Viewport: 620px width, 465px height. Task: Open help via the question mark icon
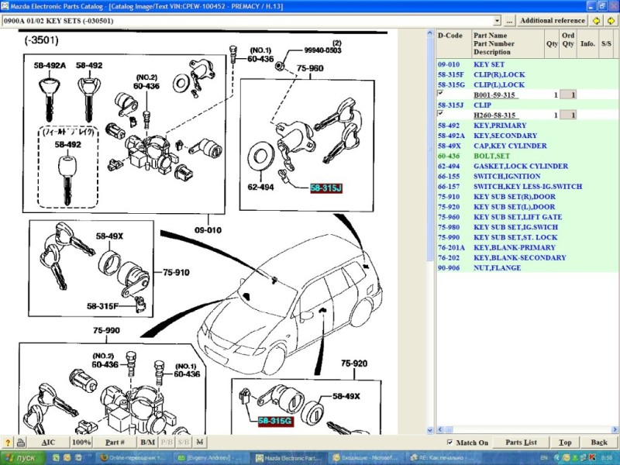tap(8, 443)
